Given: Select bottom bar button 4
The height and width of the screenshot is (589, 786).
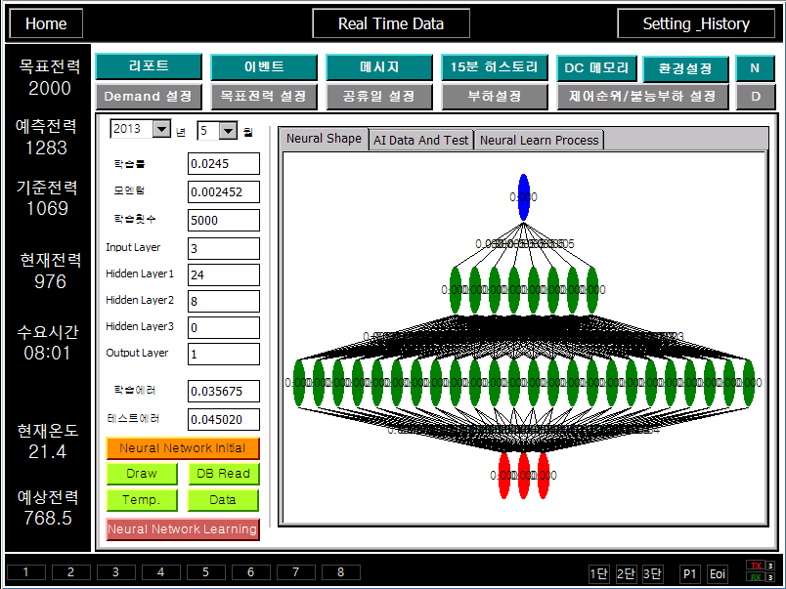Looking at the screenshot, I should click(161, 572).
